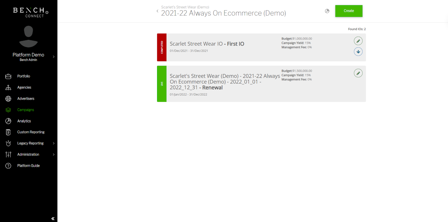Click the Advertisers globe icon
This screenshot has height=222, width=448.
(x=8, y=98)
